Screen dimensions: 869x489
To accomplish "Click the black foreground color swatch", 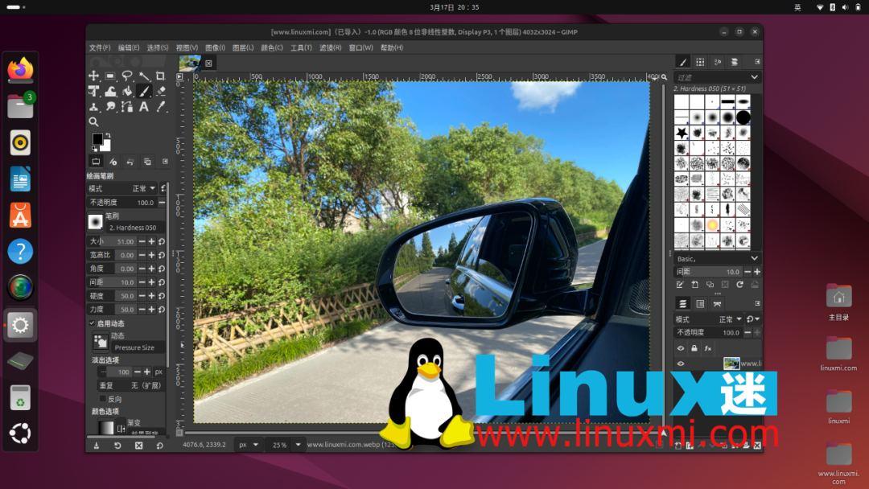I will (97, 138).
